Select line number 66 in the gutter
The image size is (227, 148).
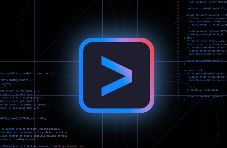tap(178, 67)
